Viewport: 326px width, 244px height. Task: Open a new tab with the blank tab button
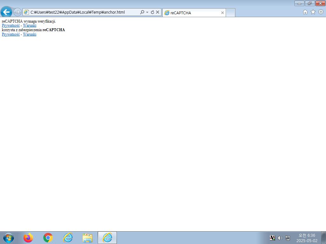[230, 13]
